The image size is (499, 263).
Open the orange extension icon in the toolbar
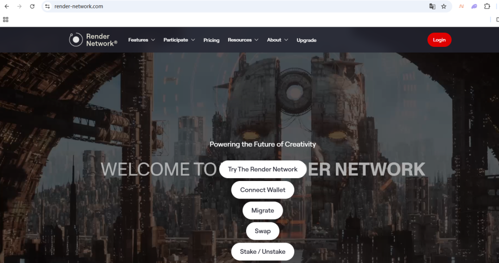click(461, 6)
